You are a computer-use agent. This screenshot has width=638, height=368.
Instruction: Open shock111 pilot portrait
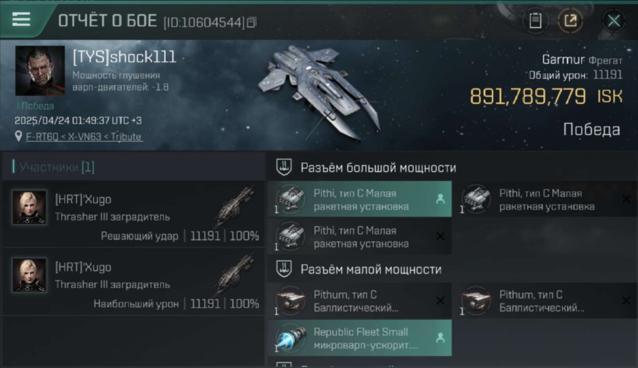coord(40,71)
